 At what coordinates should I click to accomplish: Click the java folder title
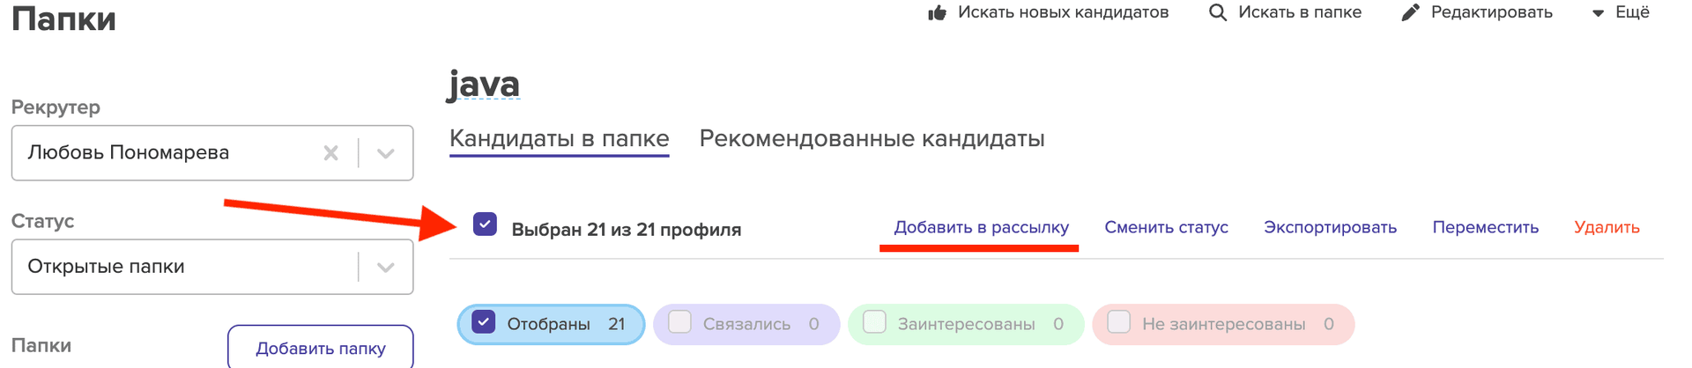point(484,85)
